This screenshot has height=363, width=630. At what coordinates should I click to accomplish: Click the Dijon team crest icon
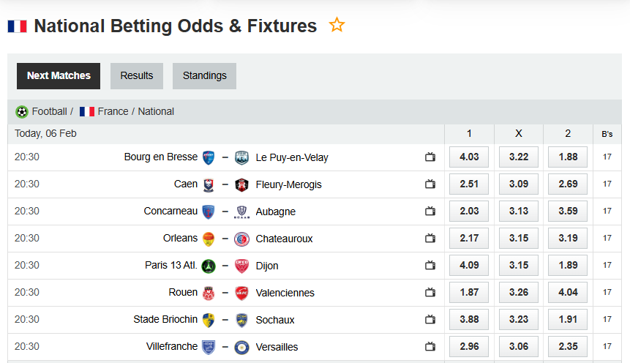tap(241, 266)
